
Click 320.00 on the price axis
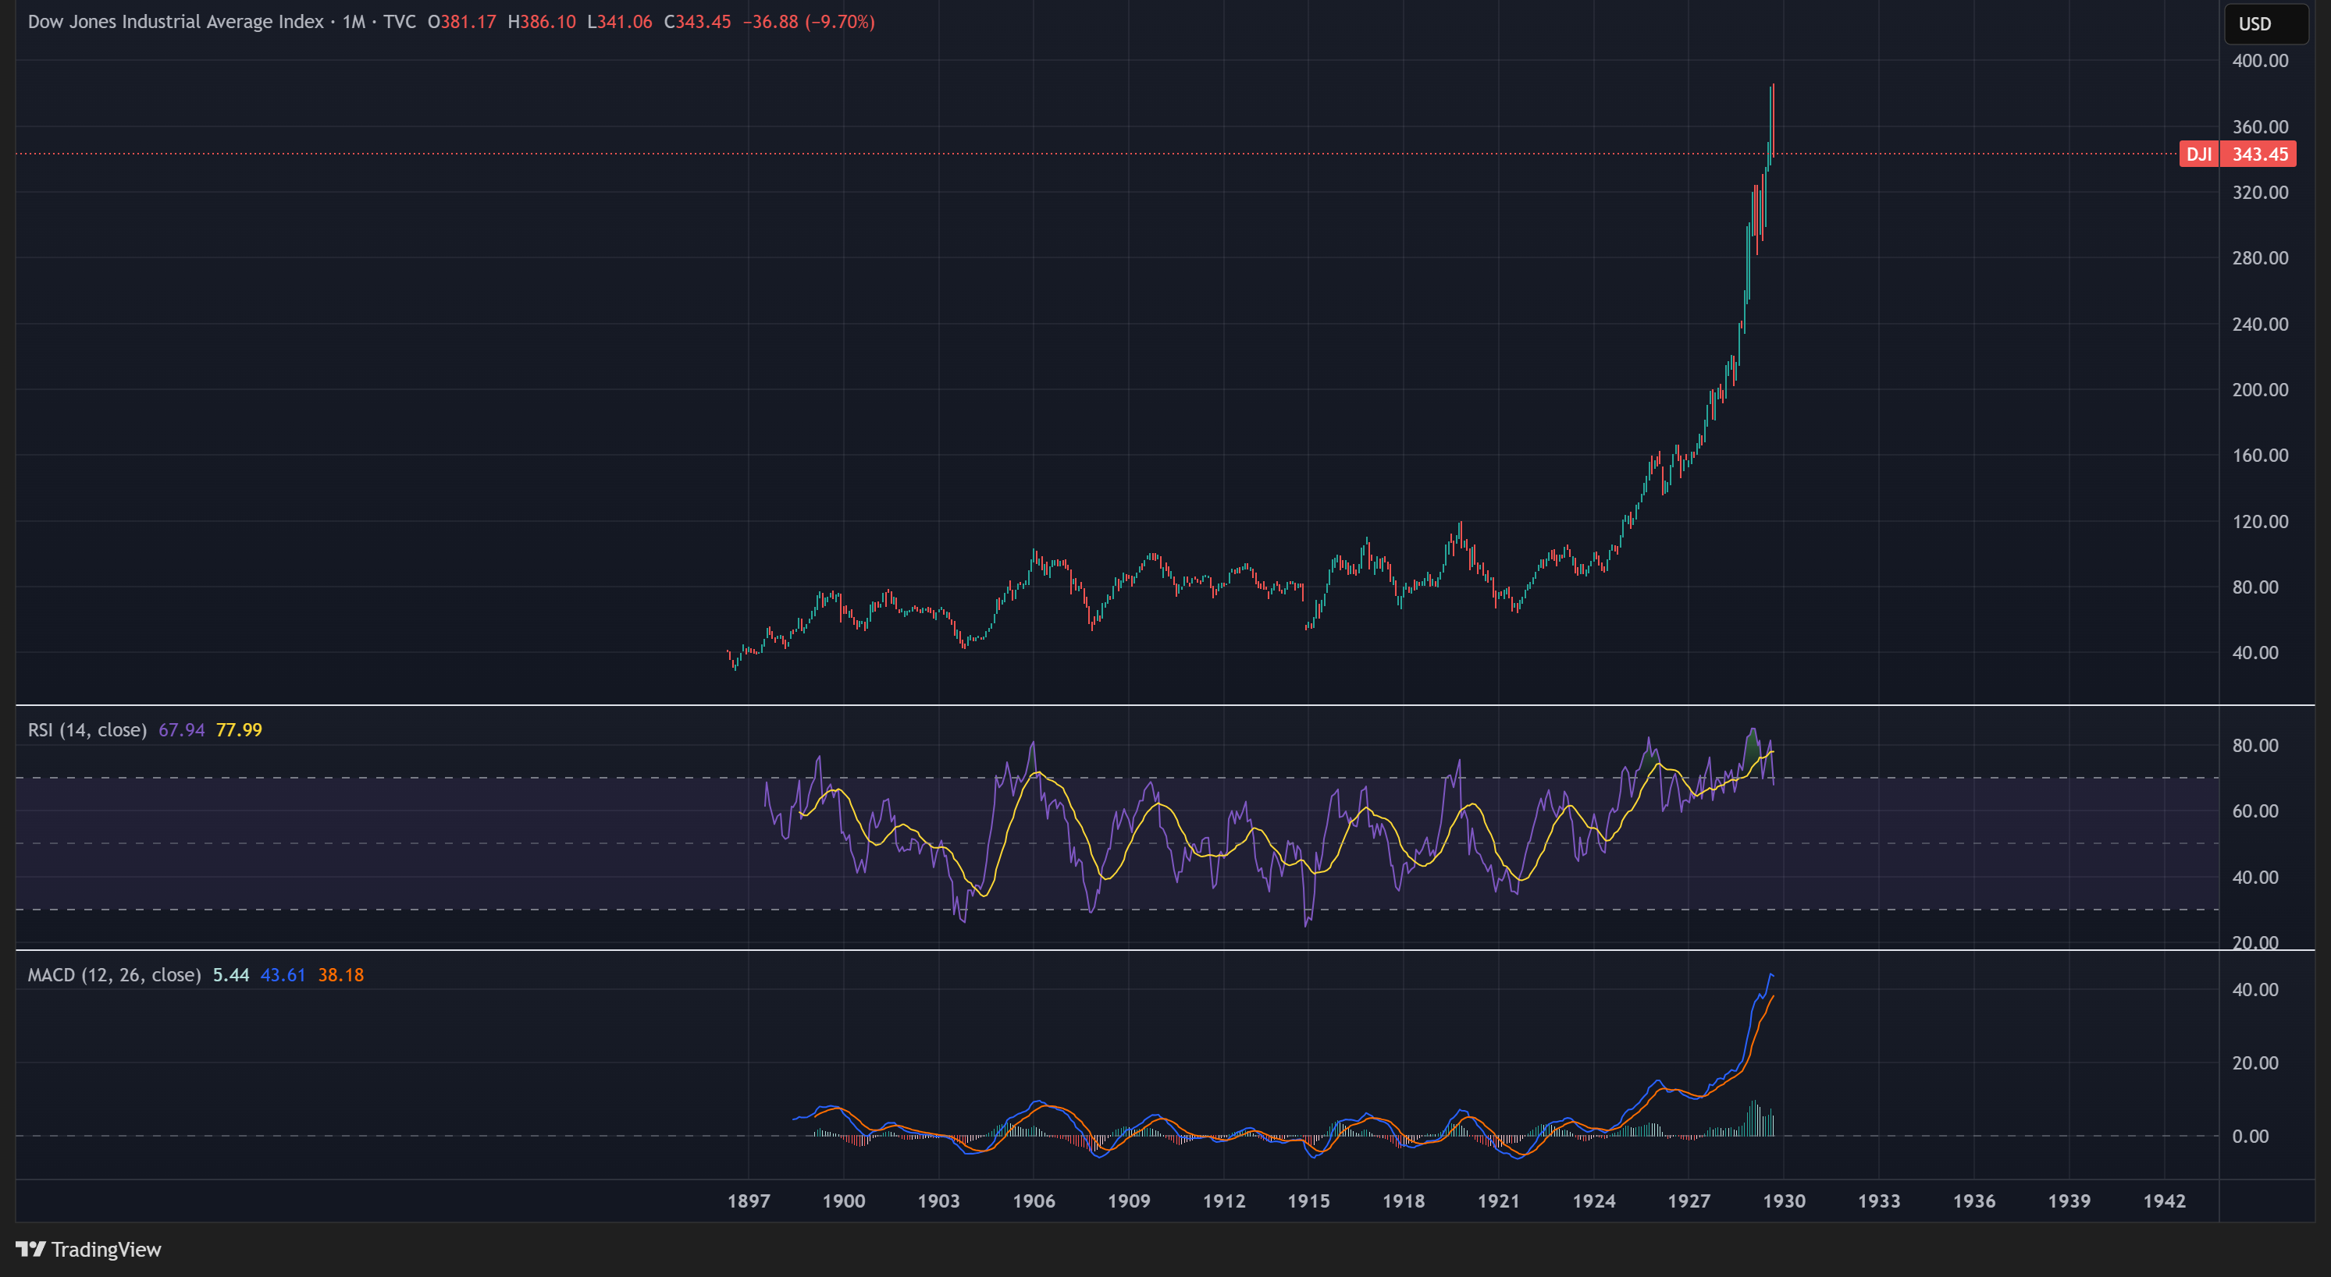tap(2259, 192)
